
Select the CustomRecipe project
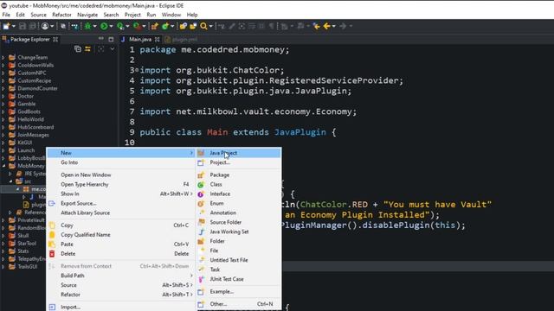(35, 80)
